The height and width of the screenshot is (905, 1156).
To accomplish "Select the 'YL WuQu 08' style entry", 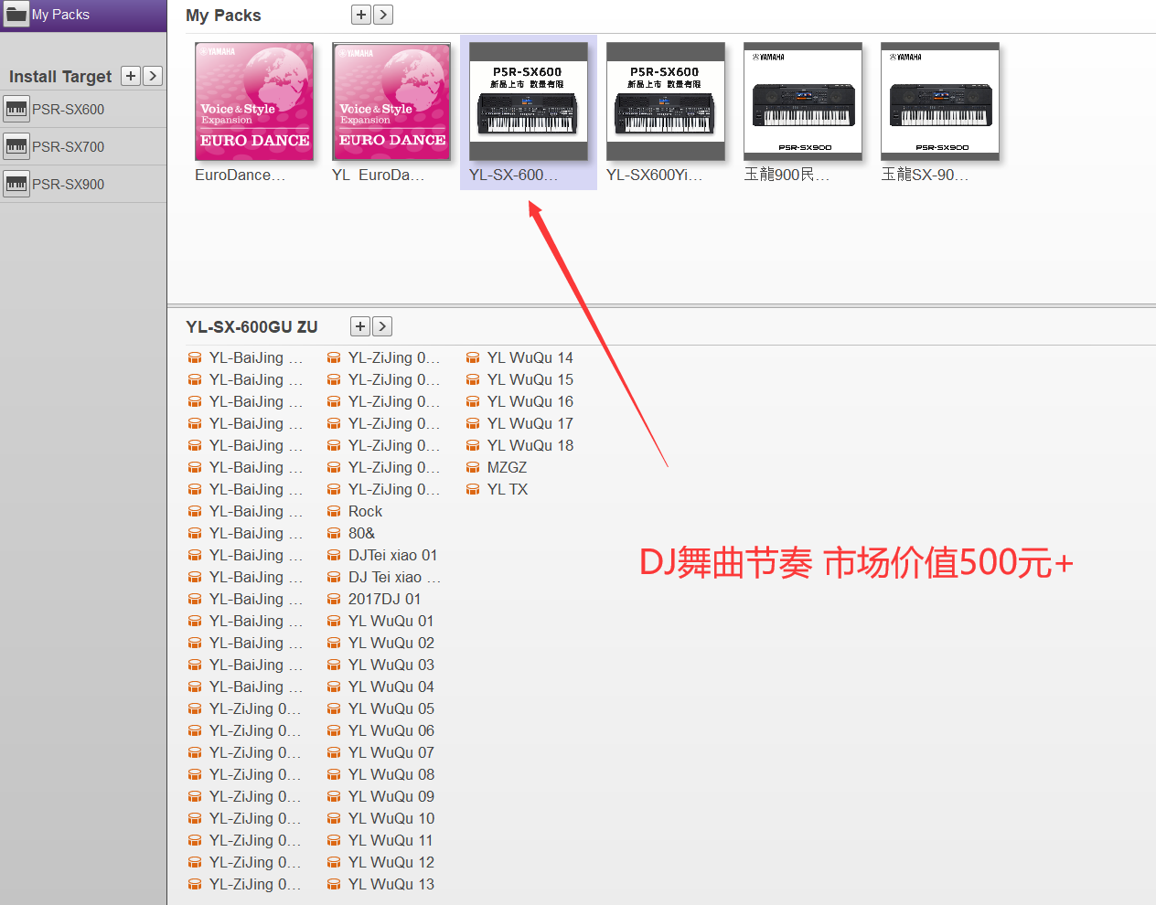I will 391,774.
